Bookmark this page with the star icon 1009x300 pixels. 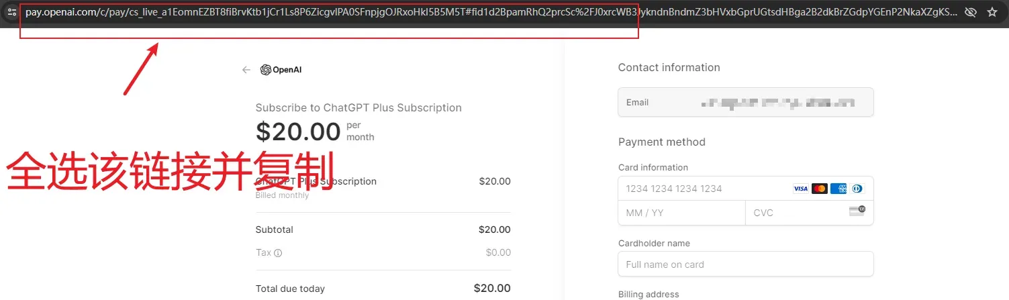click(x=992, y=12)
